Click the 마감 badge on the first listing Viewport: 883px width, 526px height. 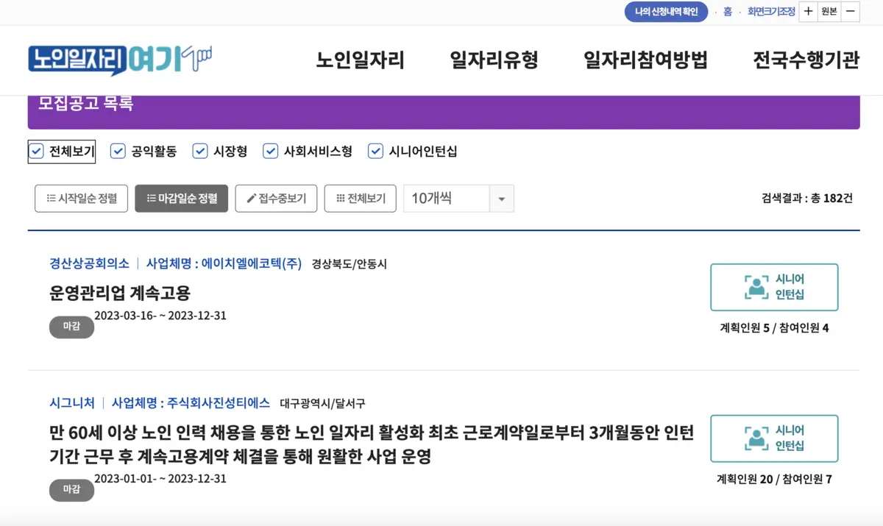coord(71,327)
